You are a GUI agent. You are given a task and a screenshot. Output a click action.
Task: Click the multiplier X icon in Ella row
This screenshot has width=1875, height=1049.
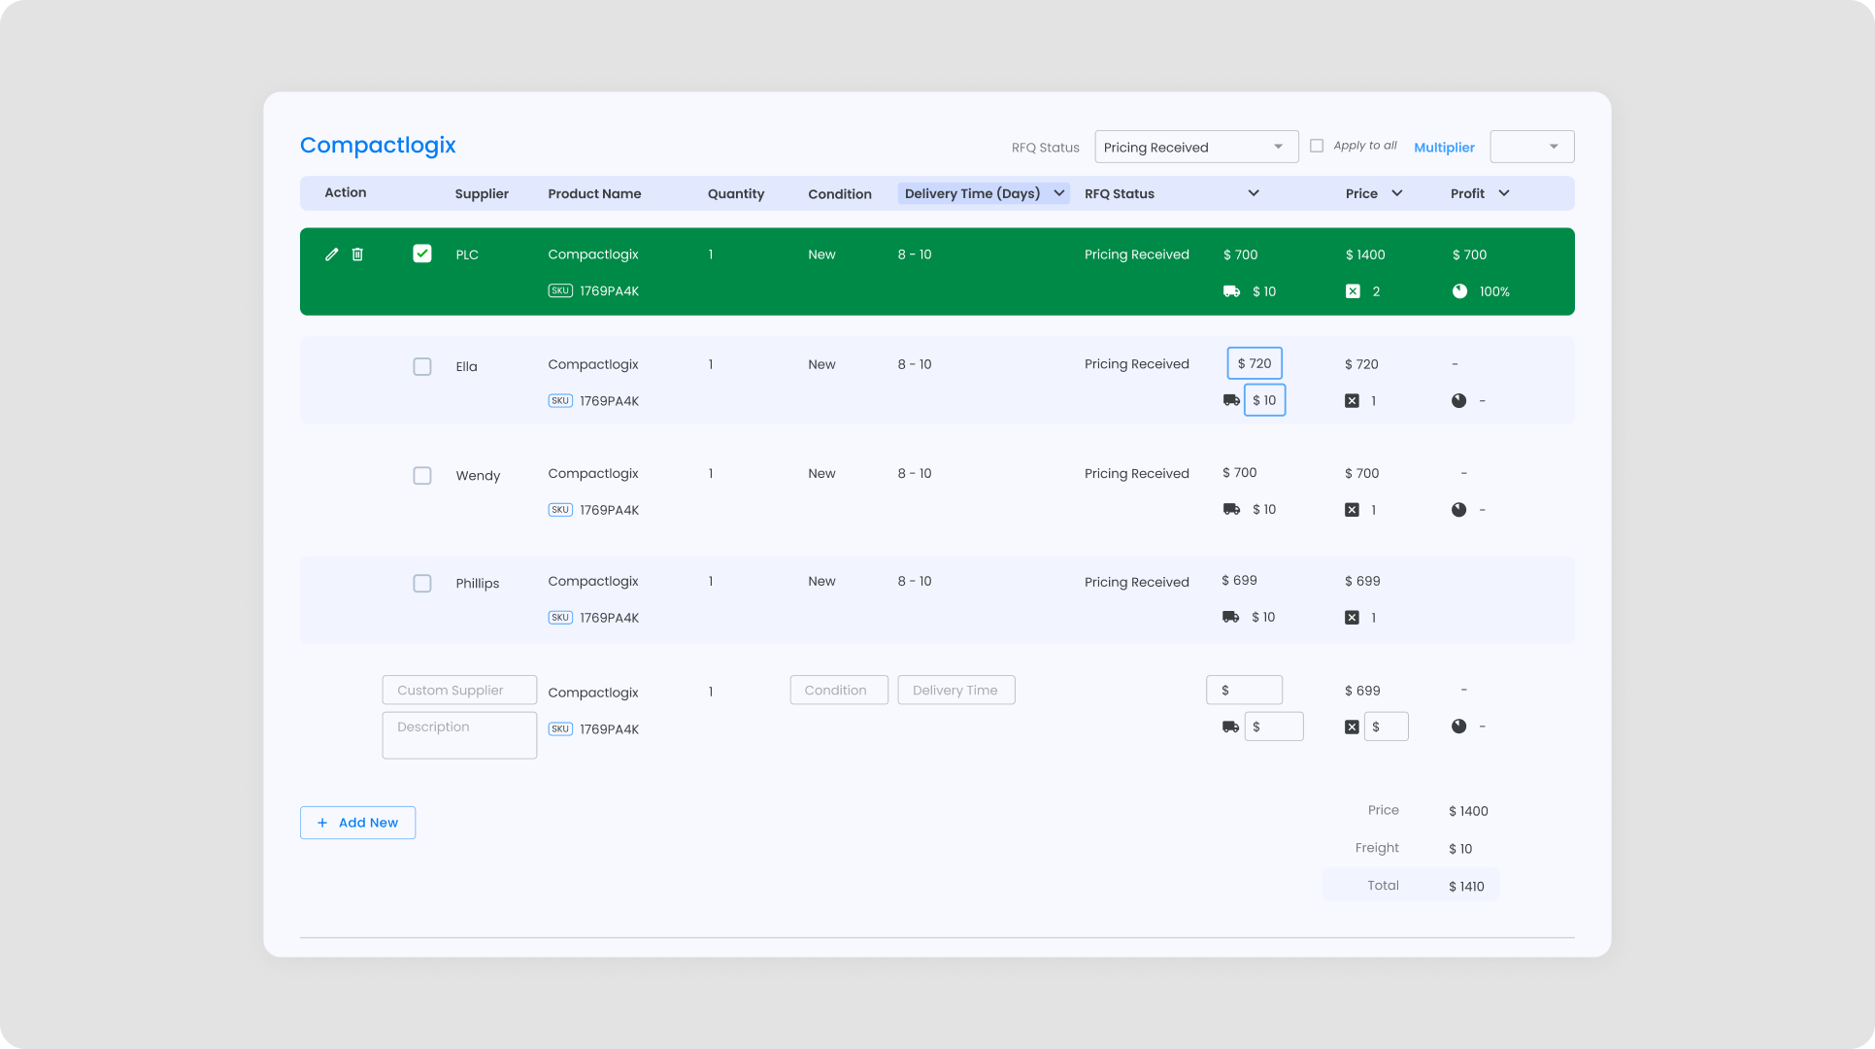1352,401
